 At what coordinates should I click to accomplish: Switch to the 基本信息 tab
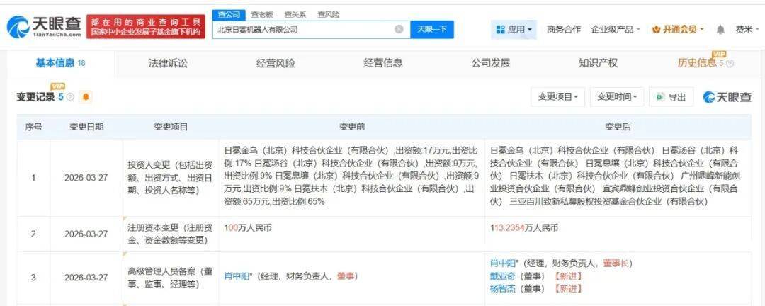point(60,63)
